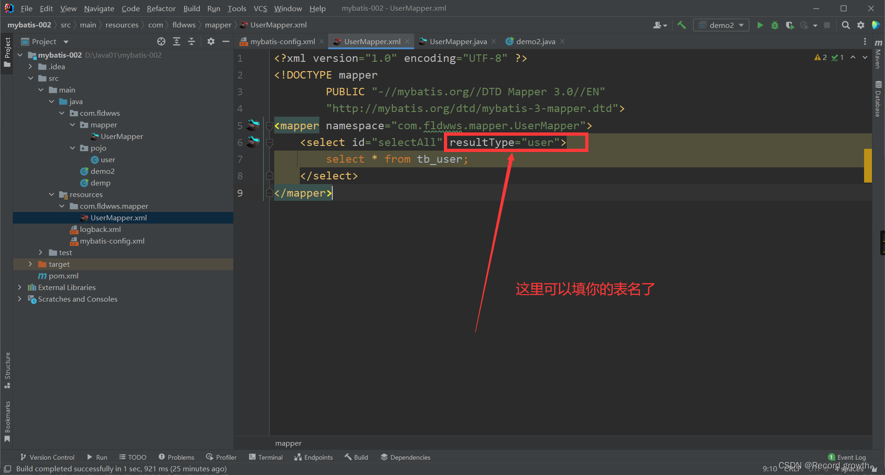Open the Event Log
Image resolution: width=885 pixels, height=475 pixels.
click(847, 457)
